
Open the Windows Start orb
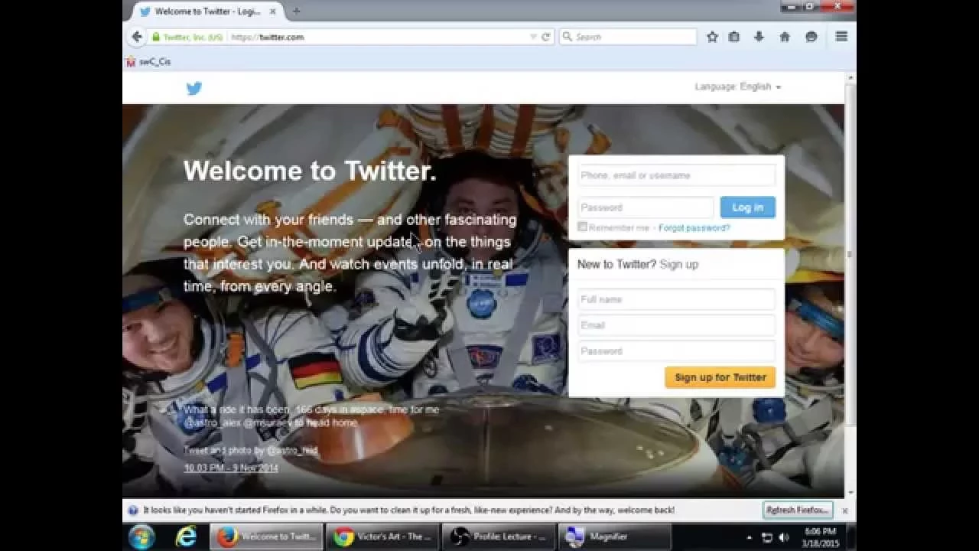pos(141,536)
